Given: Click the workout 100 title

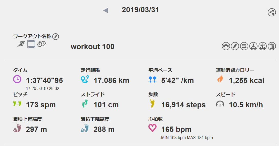Looking at the screenshot, I should pos(92,47).
